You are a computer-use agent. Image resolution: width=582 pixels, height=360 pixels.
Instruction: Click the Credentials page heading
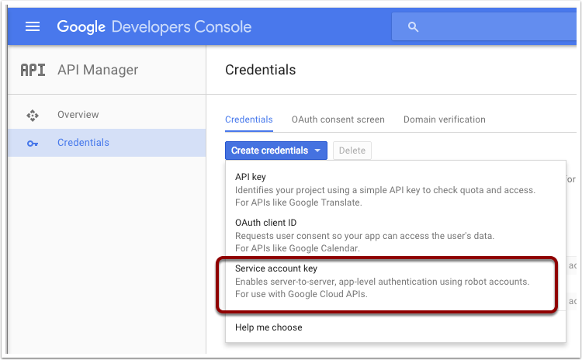260,70
